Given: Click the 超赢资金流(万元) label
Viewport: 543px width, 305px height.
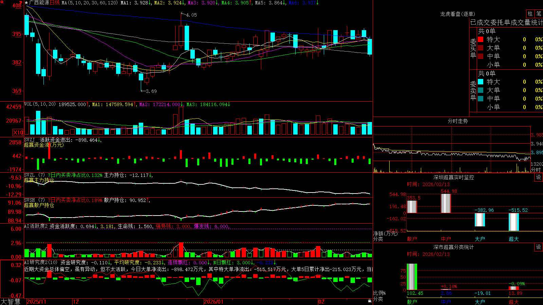Looking at the screenshot, I should click(x=43, y=145).
